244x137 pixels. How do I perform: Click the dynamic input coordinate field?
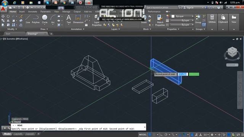(183, 74)
